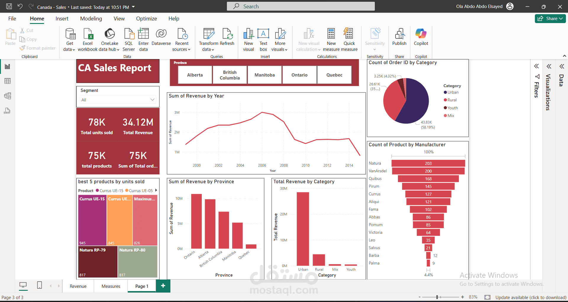Image resolution: width=568 pixels, height=302 pixels.
Task: Open file title dropdown arrow
Action: tap(133, 7)
